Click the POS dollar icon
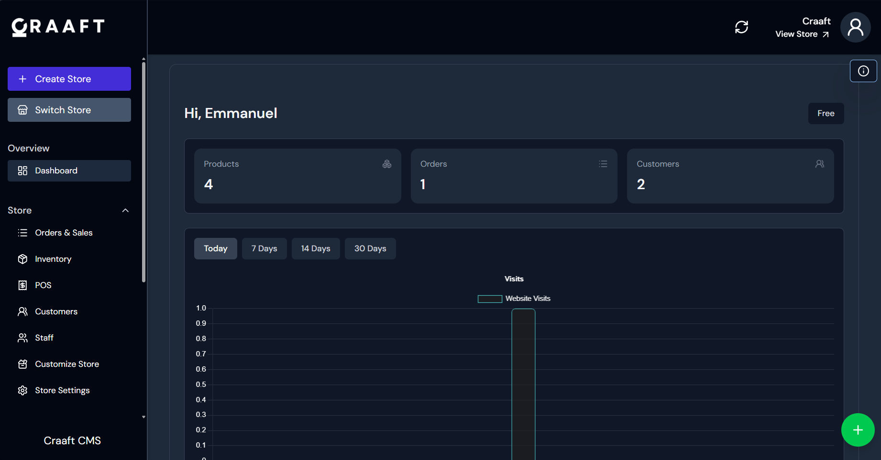 point(22,285)
